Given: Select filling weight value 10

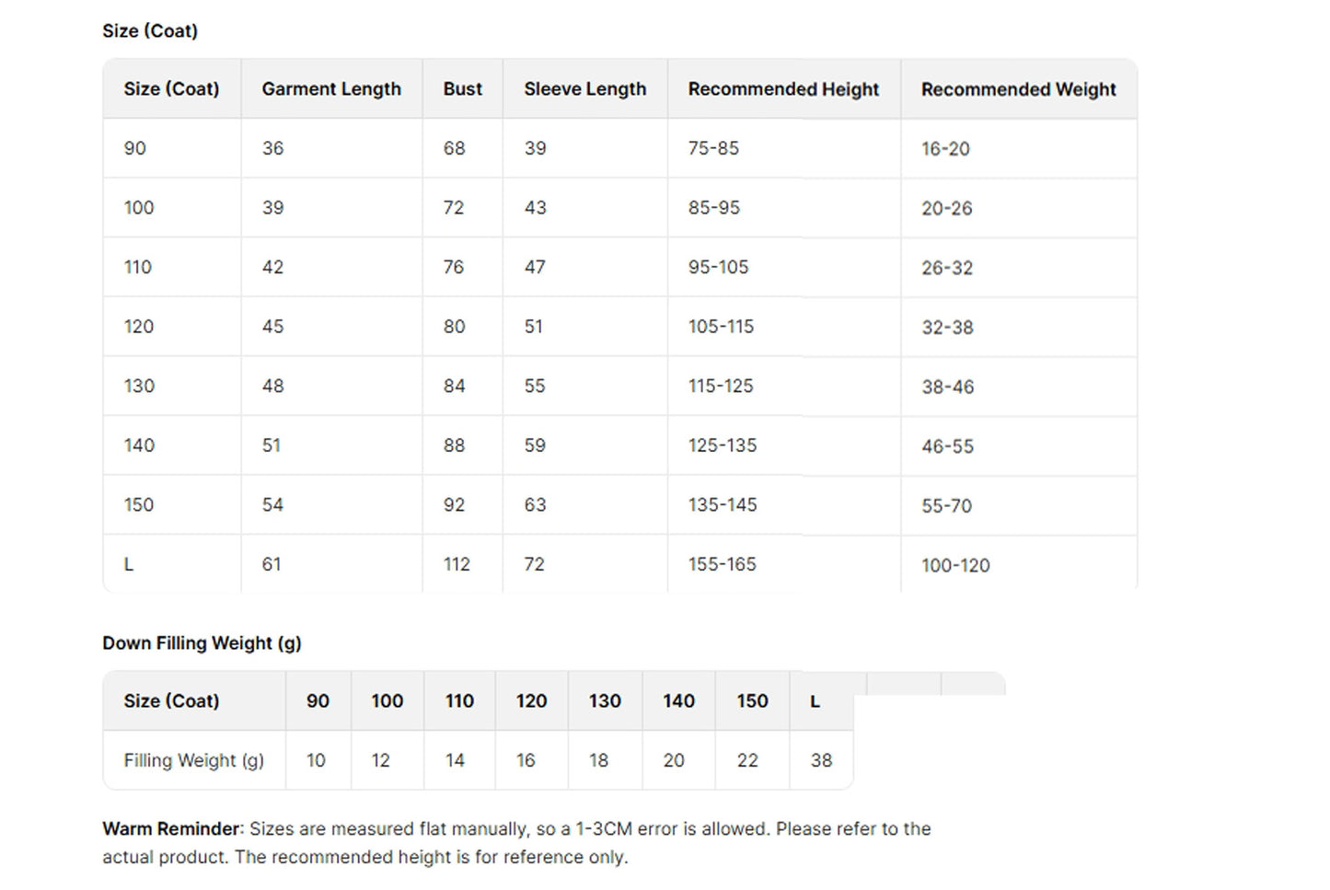Looking at the screenshot, I should tap(316, 760).
